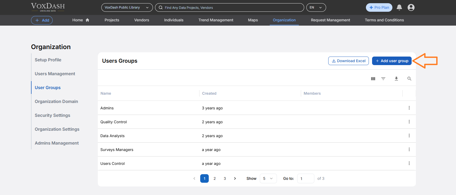
Task: Open row options for Surveys Managers group
Action: [409, 149]
